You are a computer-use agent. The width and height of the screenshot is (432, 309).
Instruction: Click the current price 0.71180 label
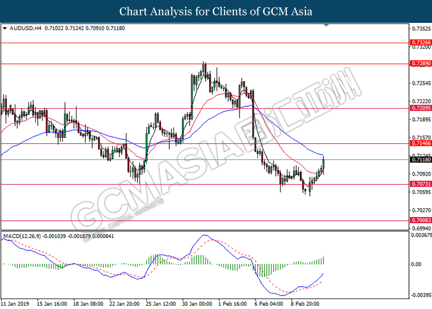(x=420, y=159)
